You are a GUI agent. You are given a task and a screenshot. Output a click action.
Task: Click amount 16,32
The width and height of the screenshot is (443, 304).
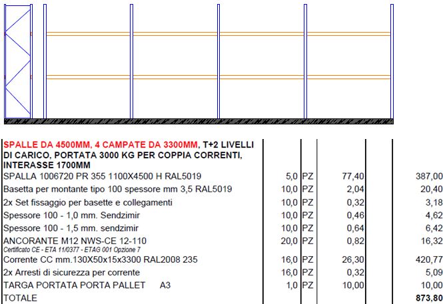[432, 241]
